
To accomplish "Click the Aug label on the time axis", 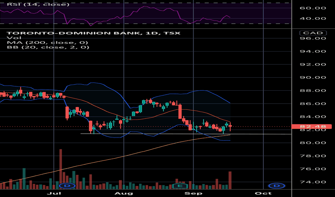I will point(124,193).
